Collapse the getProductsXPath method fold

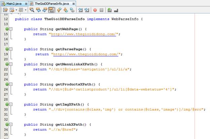click(x=11, y=84)
